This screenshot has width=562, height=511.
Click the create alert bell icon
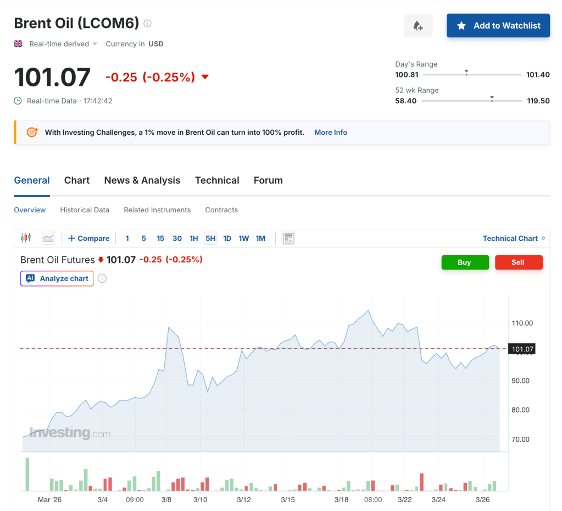tap(418, 26)
